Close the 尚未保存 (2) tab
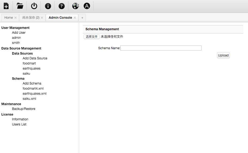Screen dimensions: 248x153 (x=42, y=18)
